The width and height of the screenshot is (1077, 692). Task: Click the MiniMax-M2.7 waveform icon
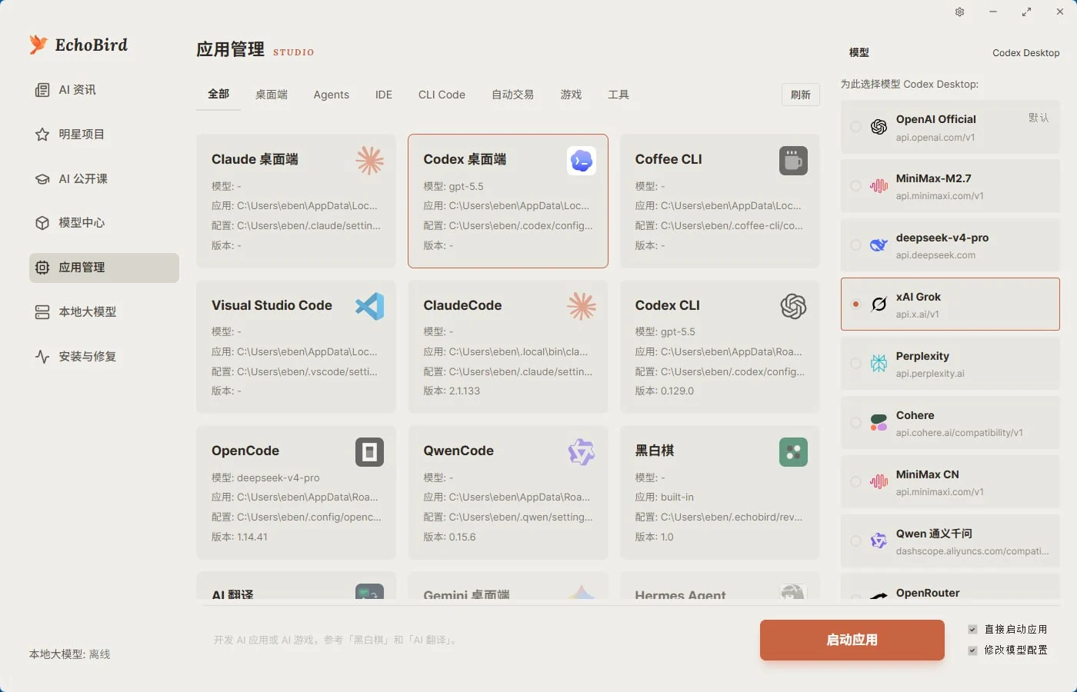(x=879, y=186)
